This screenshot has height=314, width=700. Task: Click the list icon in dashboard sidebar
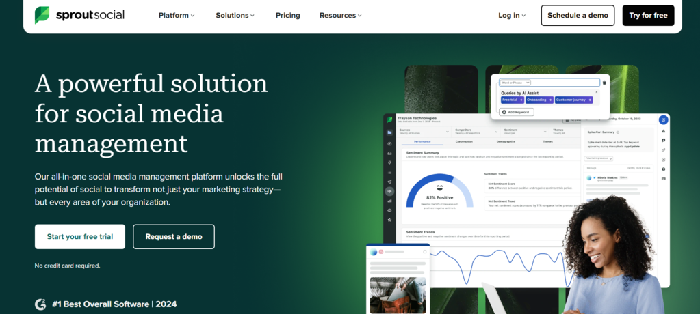coord(390,172)
